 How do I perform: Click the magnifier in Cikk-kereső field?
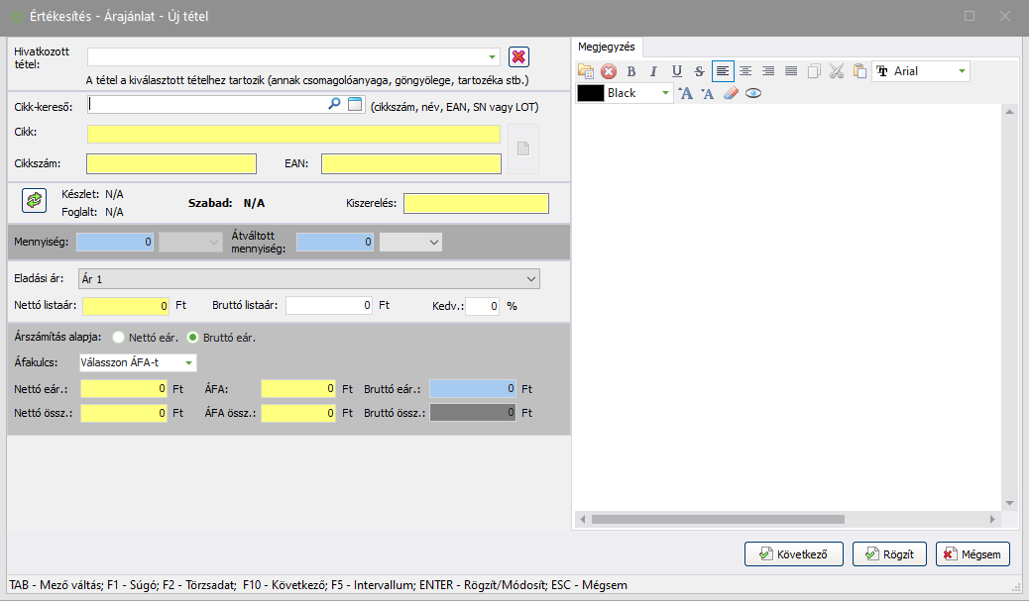[x=335, y=104]
